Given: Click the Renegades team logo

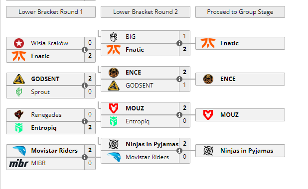Looking at the screenshot, I should tap(19, 115).
